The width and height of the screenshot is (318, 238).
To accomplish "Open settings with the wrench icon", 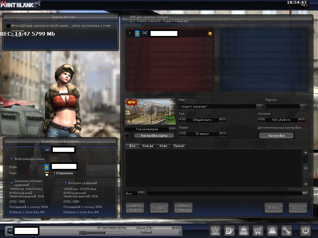I will tap(286, 230).
